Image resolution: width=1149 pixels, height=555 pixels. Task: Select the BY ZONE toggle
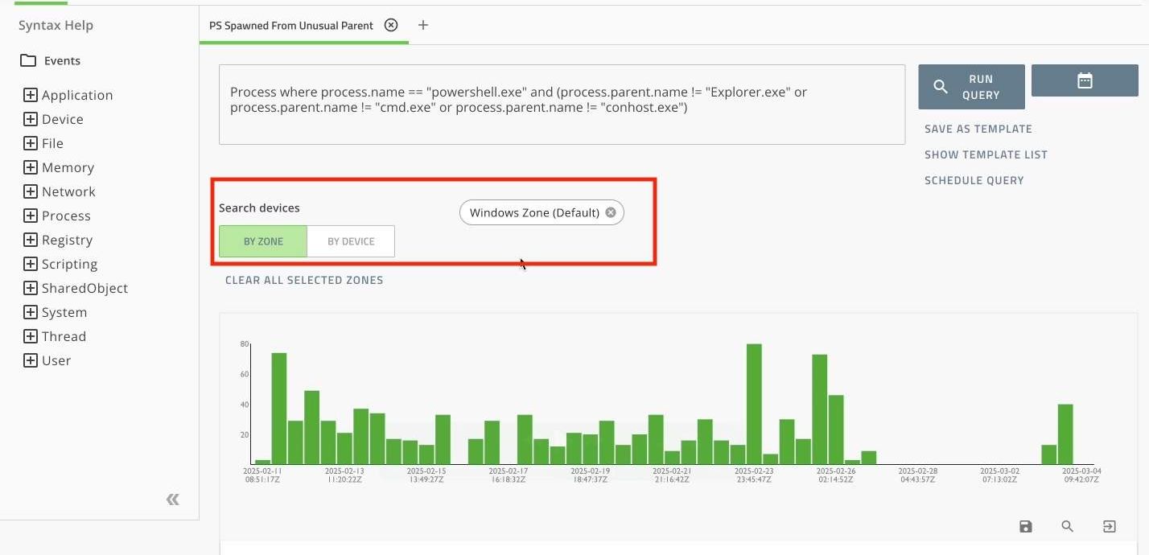point(263,241)
